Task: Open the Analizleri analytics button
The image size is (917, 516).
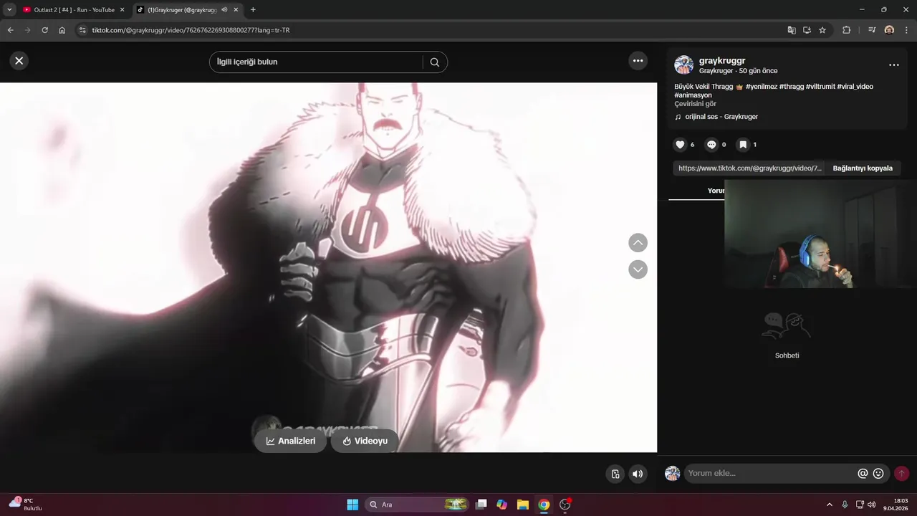Action: coord(290,441)
